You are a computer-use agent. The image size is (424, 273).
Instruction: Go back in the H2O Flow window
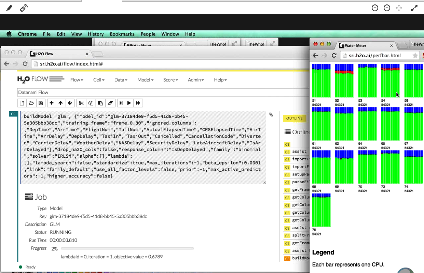pos(6,63)
